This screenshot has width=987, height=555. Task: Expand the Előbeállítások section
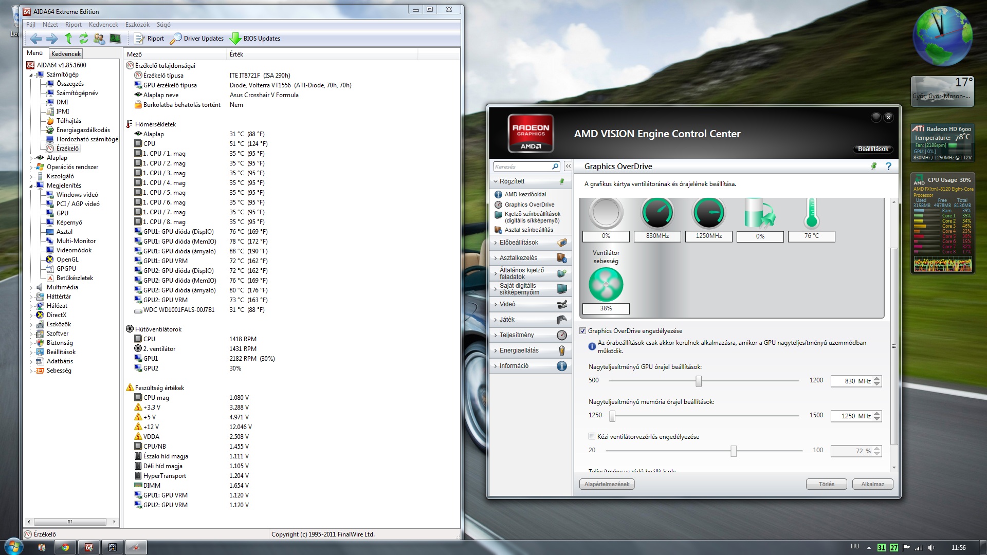pyautogui.click(x=530, y=243)
